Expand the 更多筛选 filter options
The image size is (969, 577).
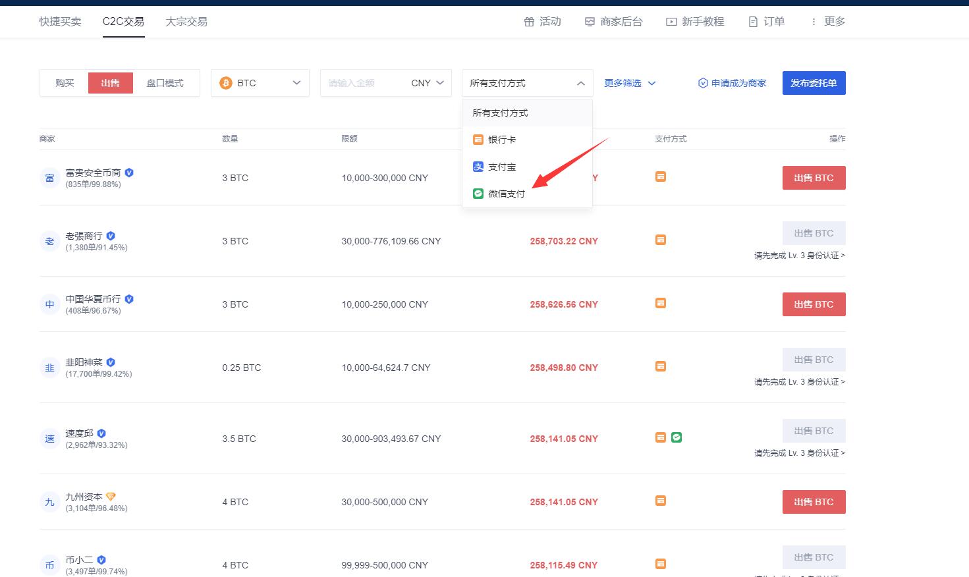click(628, 82)
